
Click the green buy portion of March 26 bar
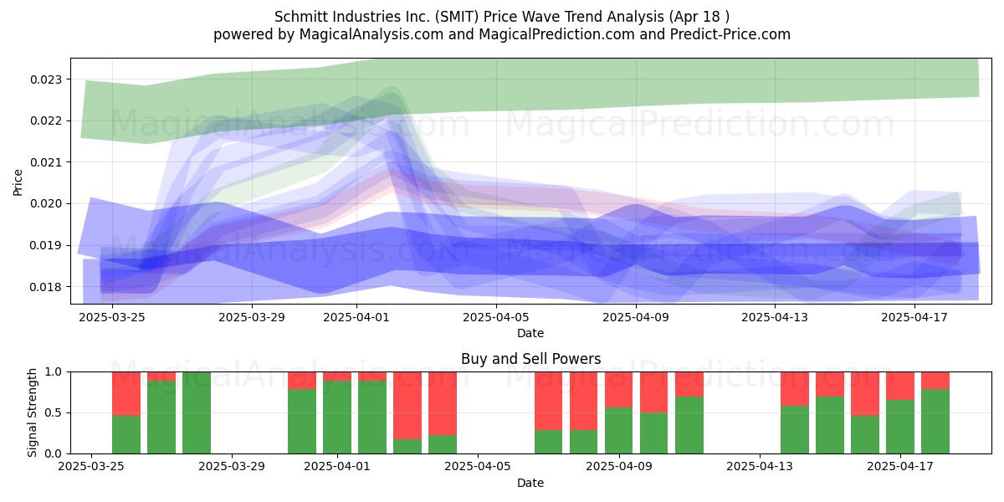pyautogui.click(x=126, y=434)
